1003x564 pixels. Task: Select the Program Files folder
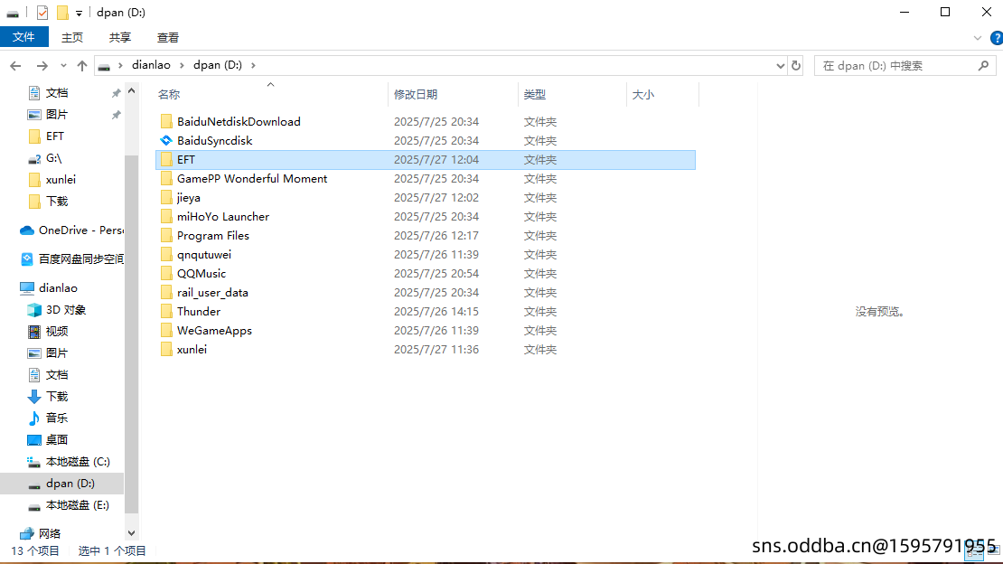426,236
